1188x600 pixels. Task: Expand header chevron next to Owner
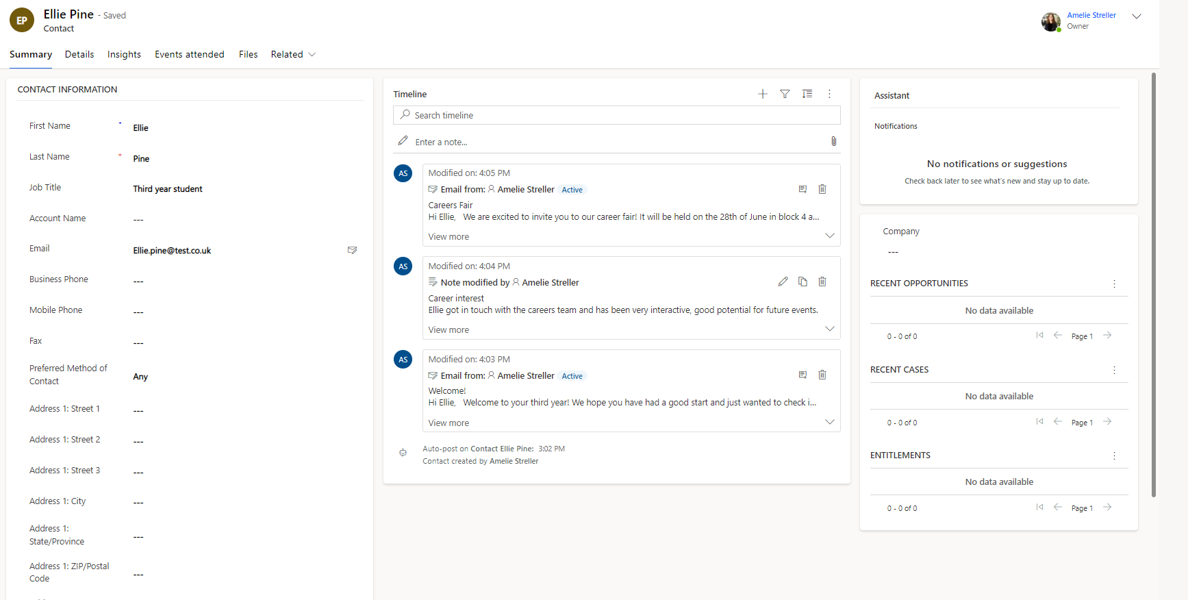(1136, 16)
